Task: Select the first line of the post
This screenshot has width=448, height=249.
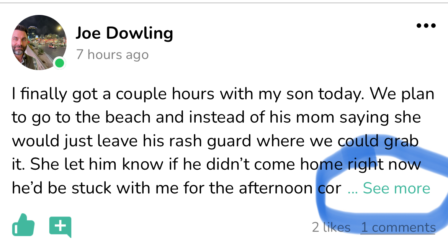Action: [222, 94]
